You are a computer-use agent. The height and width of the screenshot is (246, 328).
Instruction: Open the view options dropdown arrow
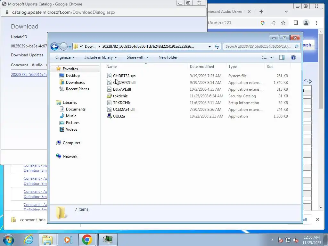[x=271, y=57]
